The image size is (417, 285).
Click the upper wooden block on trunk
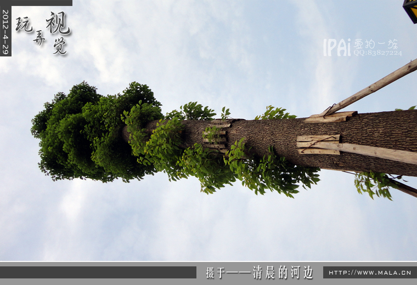(x=330, y=117)
